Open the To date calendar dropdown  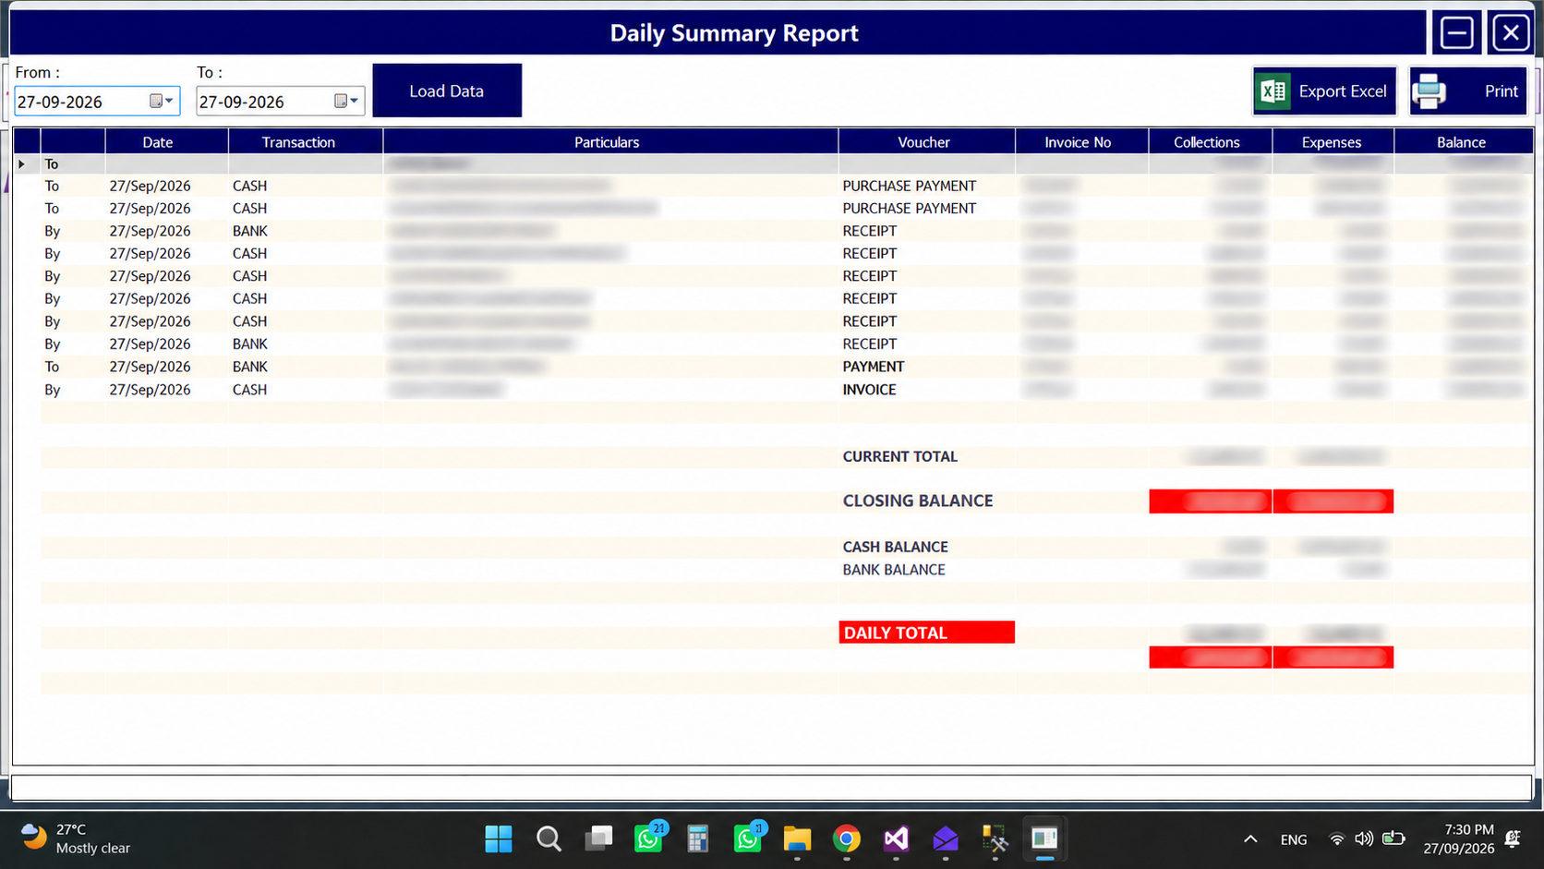point(346,101)
